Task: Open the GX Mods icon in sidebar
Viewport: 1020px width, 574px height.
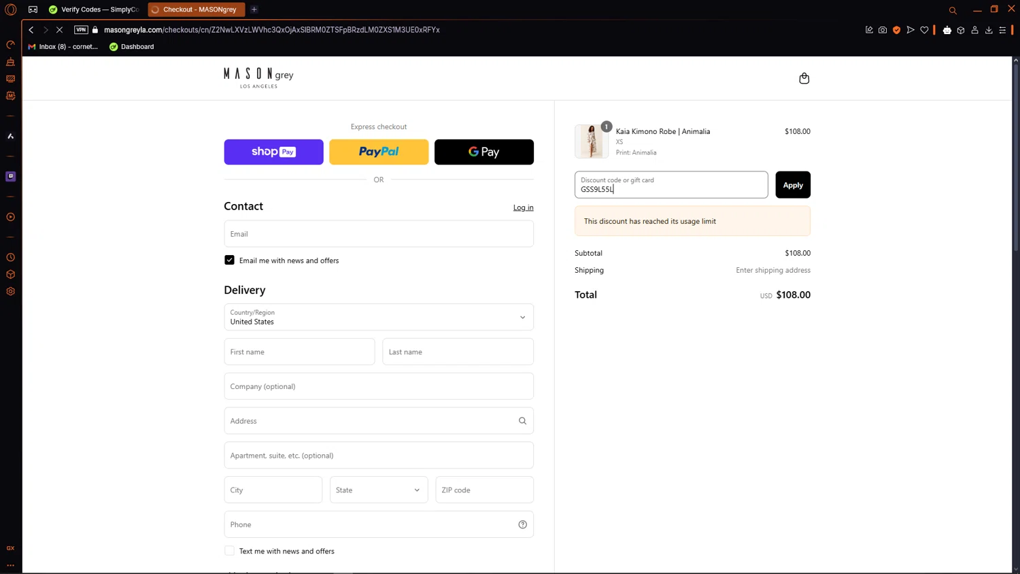Action: click(x=10, y=96)
